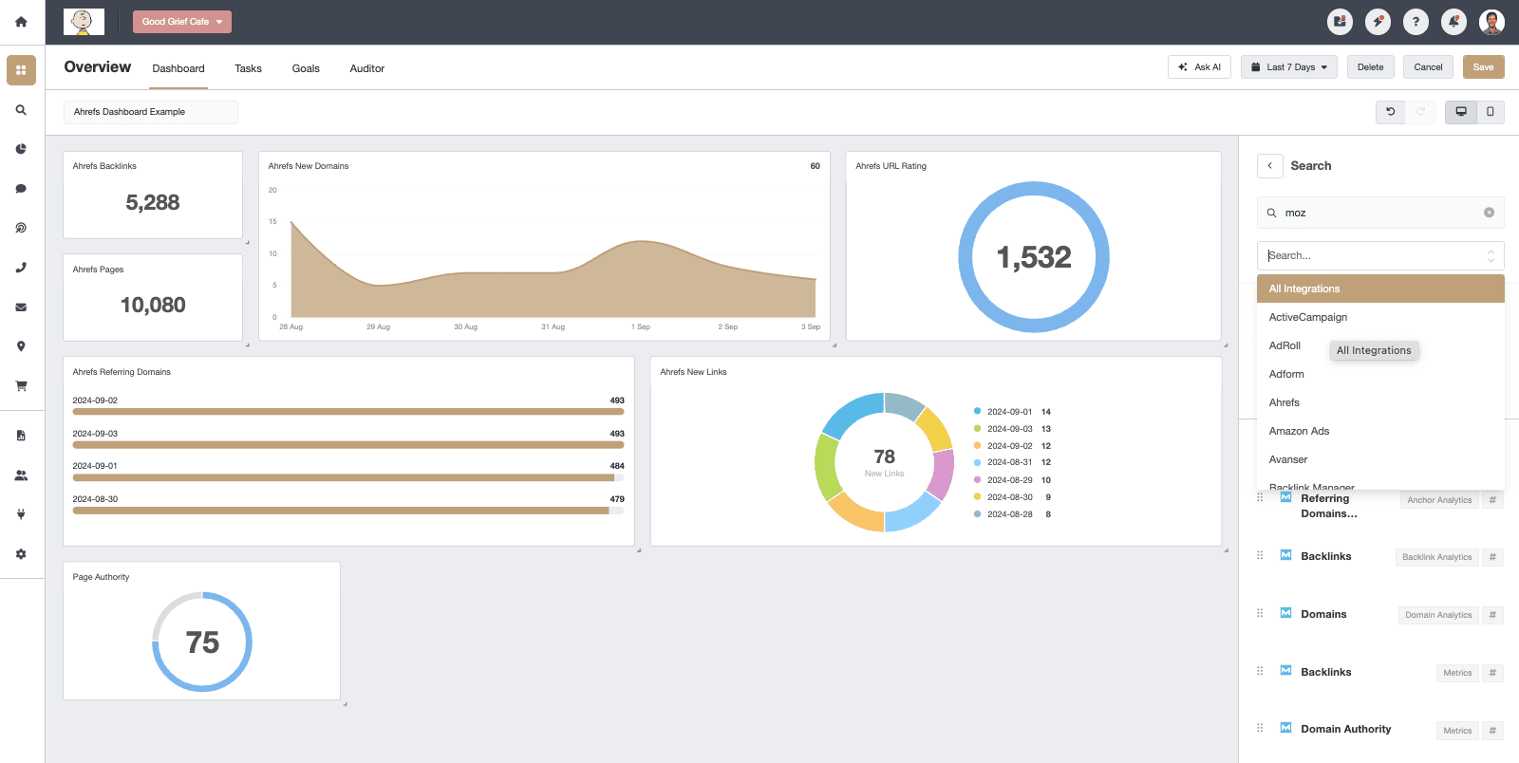Screen dimensions: 1519x763
Task: Click the Ask AI button
Action: tap(1199, 67)
